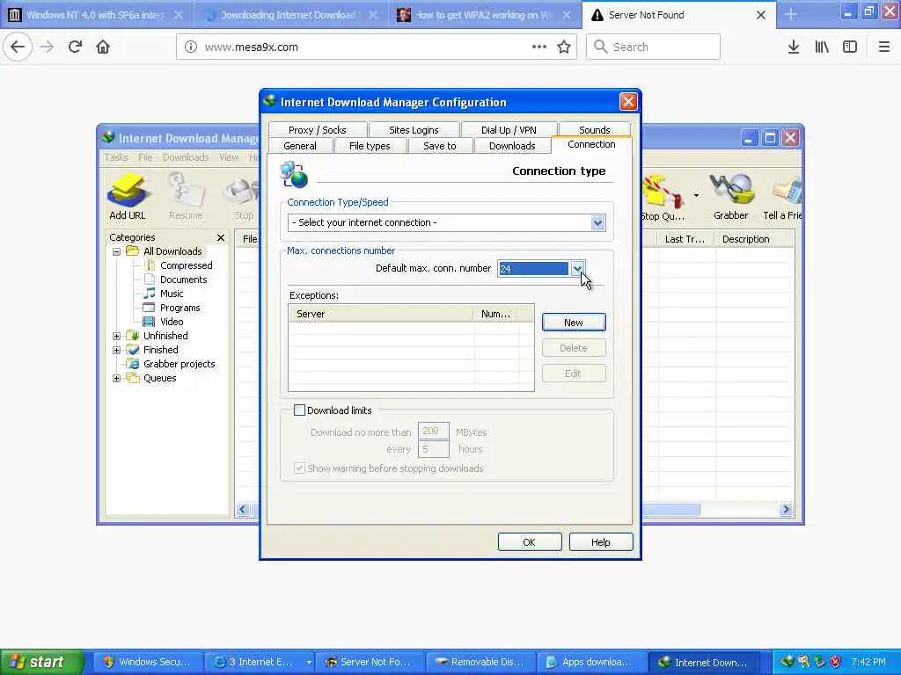Click the hours interval input field
The height and width of the screenshot is (675, 901).
click(x=433, y=449)
